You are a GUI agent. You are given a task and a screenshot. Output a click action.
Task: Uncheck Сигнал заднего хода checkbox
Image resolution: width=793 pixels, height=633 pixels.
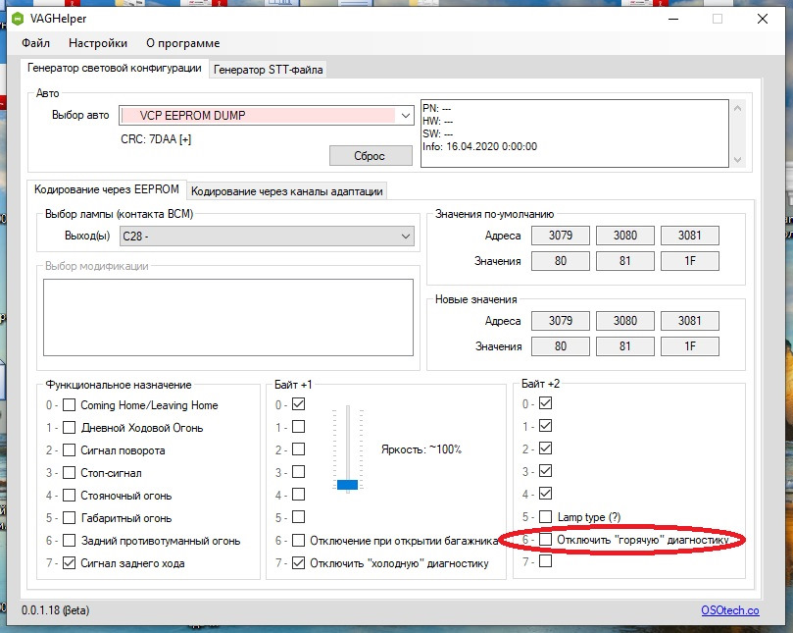tap(70, 562)
